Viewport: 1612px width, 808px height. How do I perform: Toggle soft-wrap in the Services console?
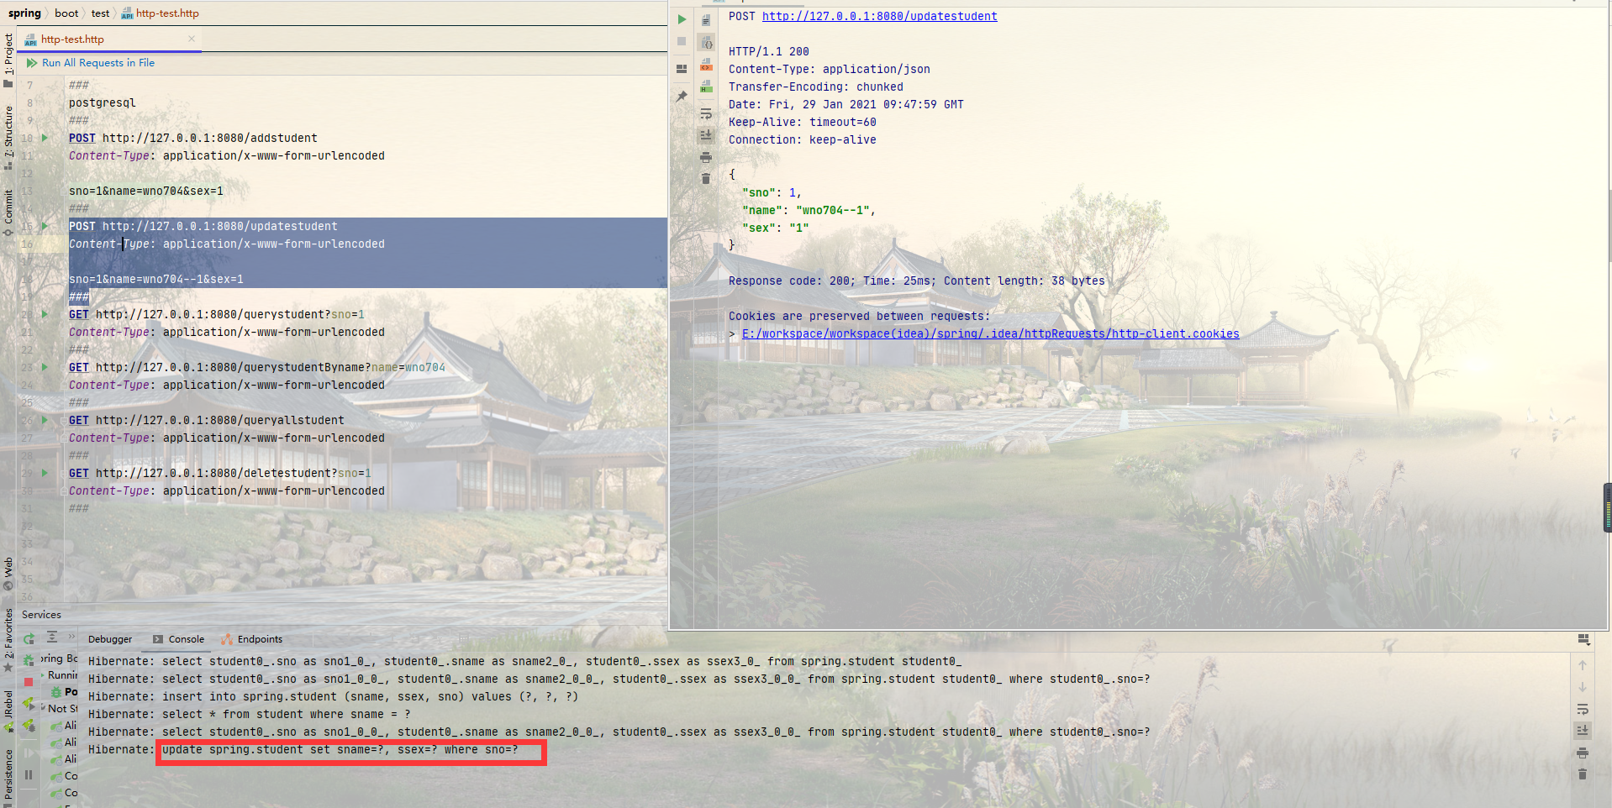[x=1583, y=709]
